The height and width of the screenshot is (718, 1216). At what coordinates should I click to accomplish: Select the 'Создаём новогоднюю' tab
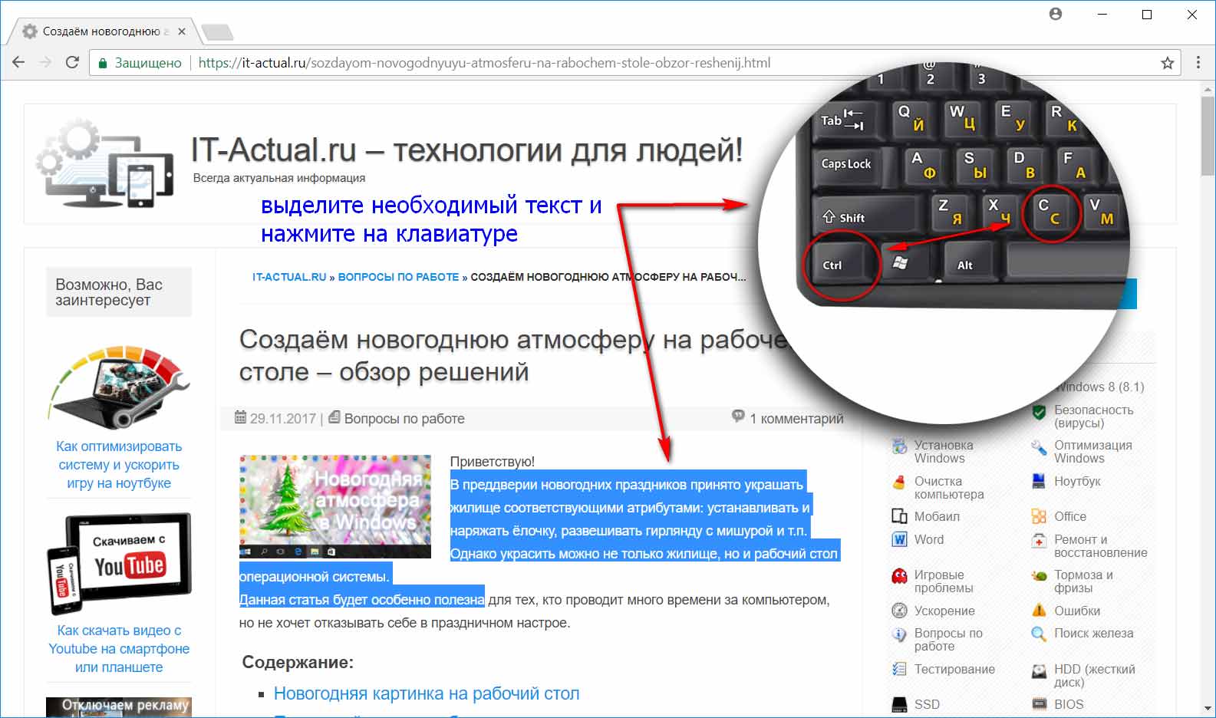[x=100, y=31]
